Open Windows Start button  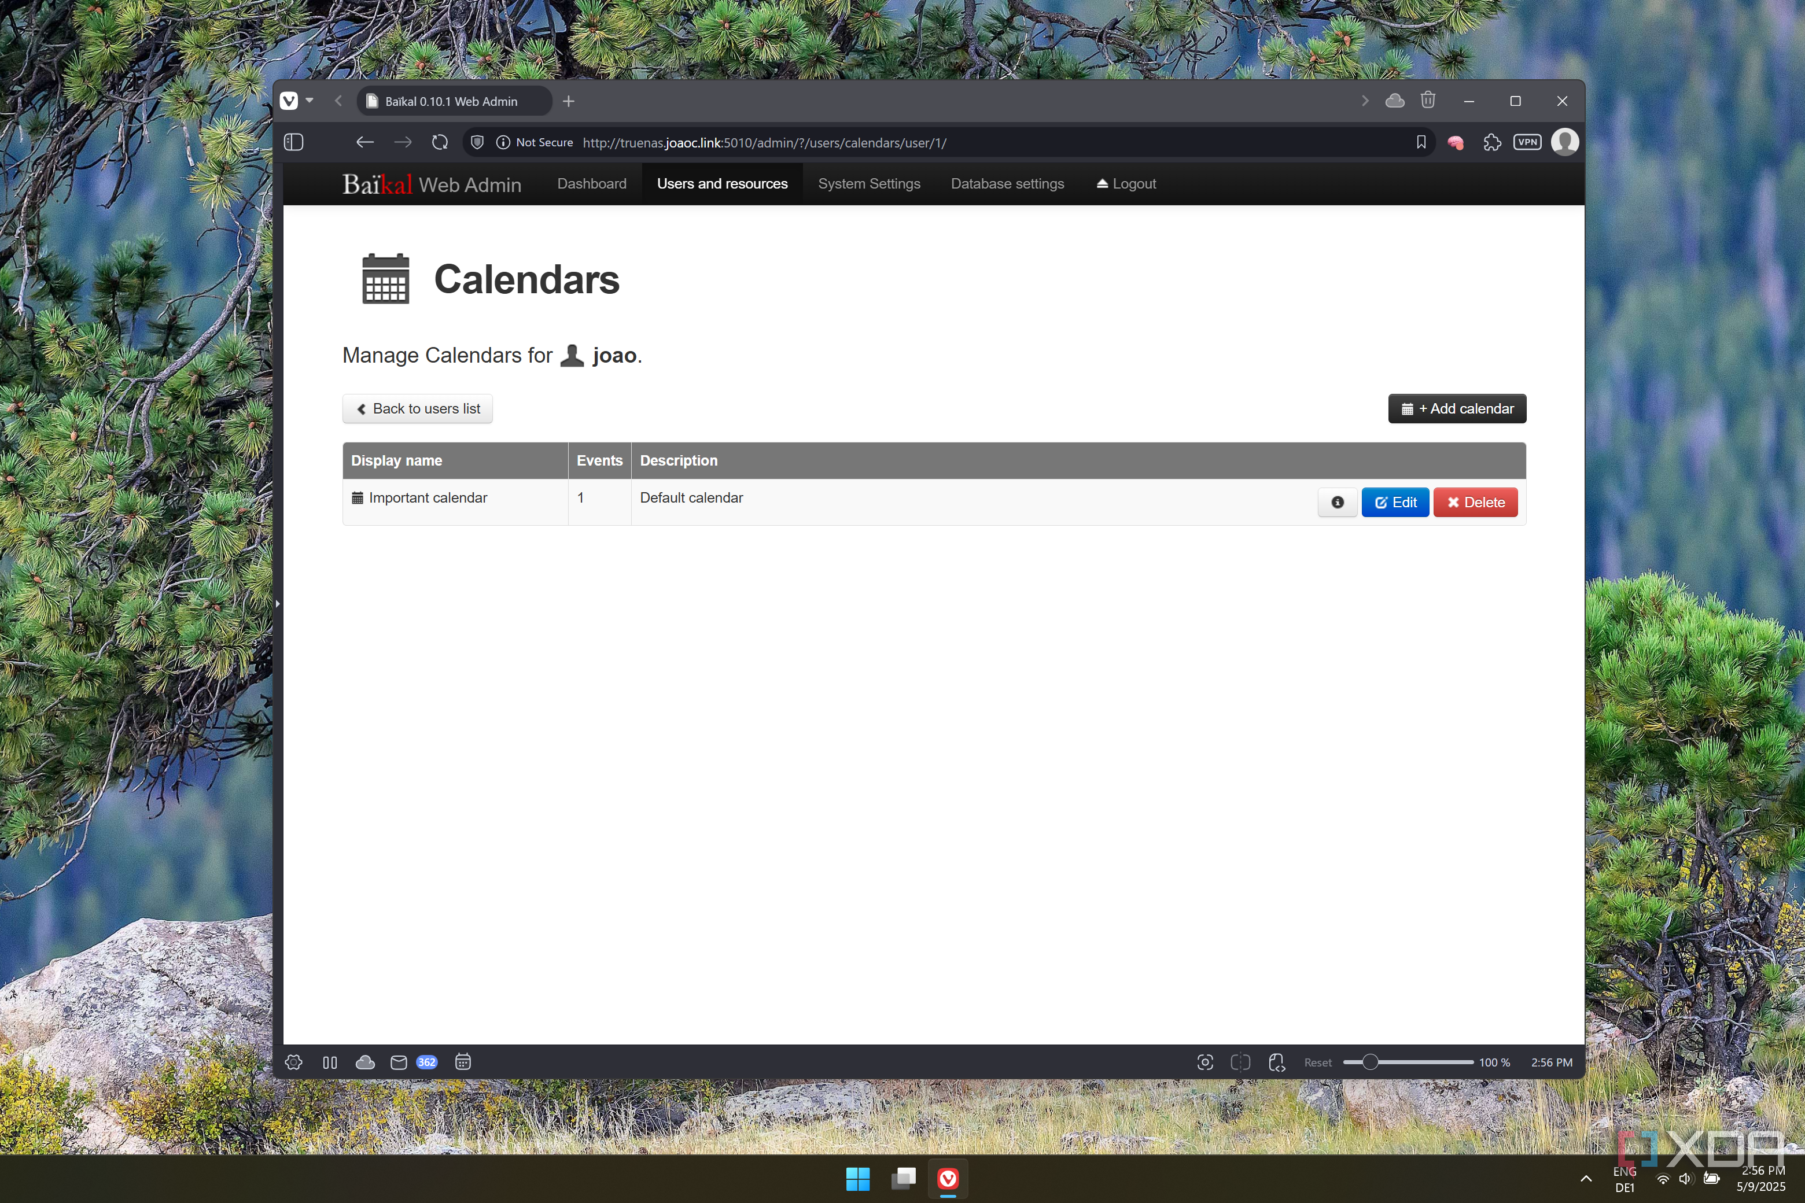pos(858,1179)
